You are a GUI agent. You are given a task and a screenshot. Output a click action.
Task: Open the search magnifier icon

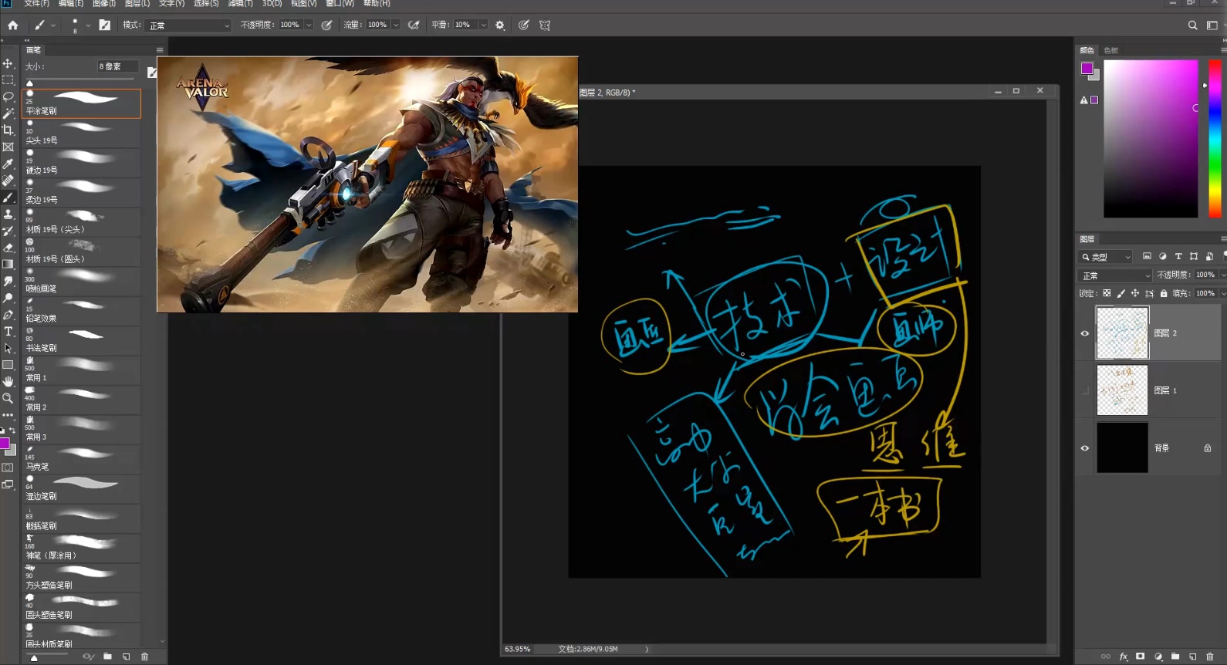tap(1192, 25)
